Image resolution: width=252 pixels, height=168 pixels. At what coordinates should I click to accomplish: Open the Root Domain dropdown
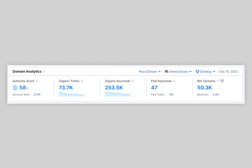[150, 71]
